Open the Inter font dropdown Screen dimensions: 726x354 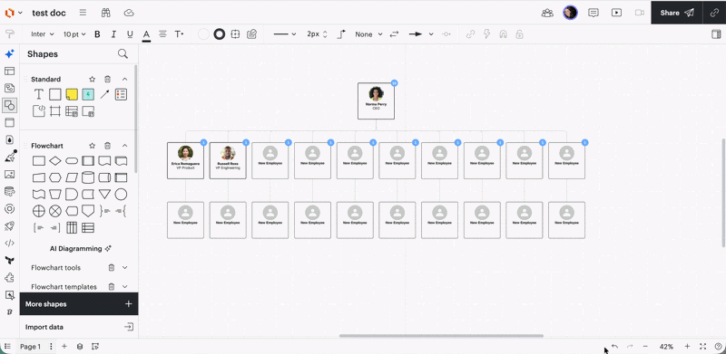(x=43, y=34)
